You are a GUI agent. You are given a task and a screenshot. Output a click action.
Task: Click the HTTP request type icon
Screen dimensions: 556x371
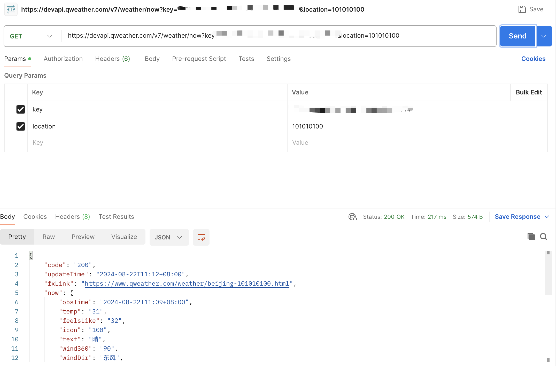(11, 10)
